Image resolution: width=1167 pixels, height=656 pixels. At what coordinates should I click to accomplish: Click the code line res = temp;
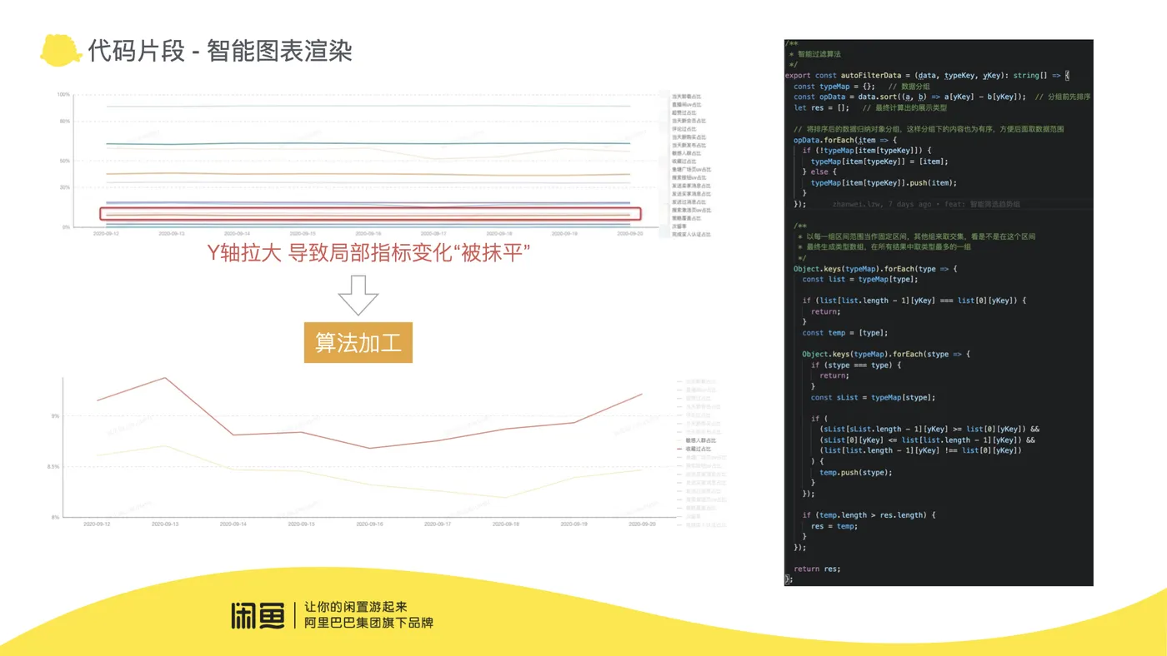[834, 525]
